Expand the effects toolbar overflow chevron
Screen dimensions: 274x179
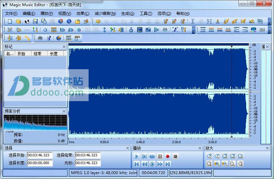pos(194,30)
